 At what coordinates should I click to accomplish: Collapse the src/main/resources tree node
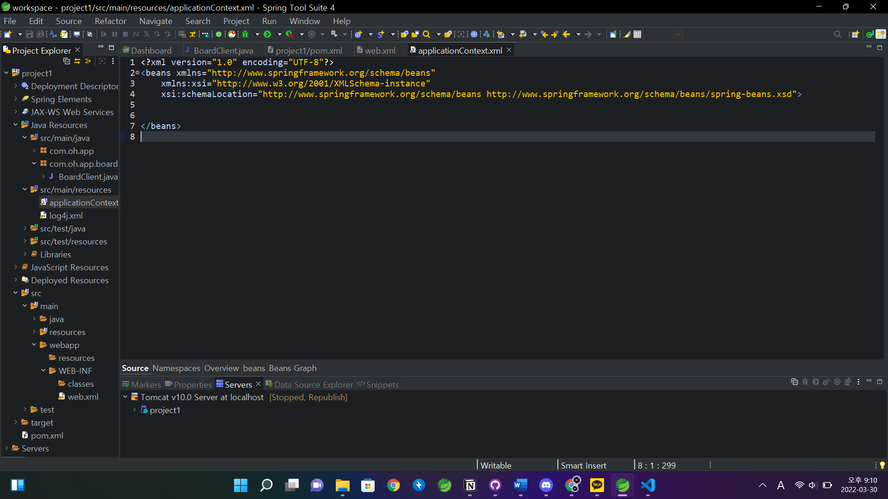[25, 189]
